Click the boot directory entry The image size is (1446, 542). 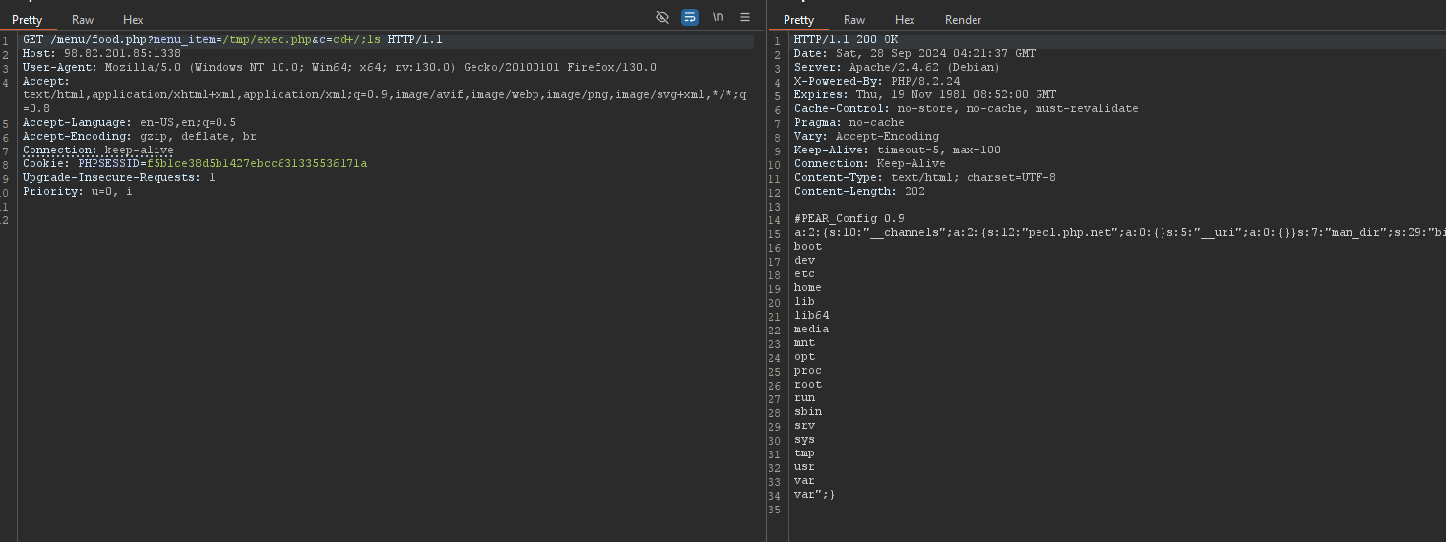[807, 247]
